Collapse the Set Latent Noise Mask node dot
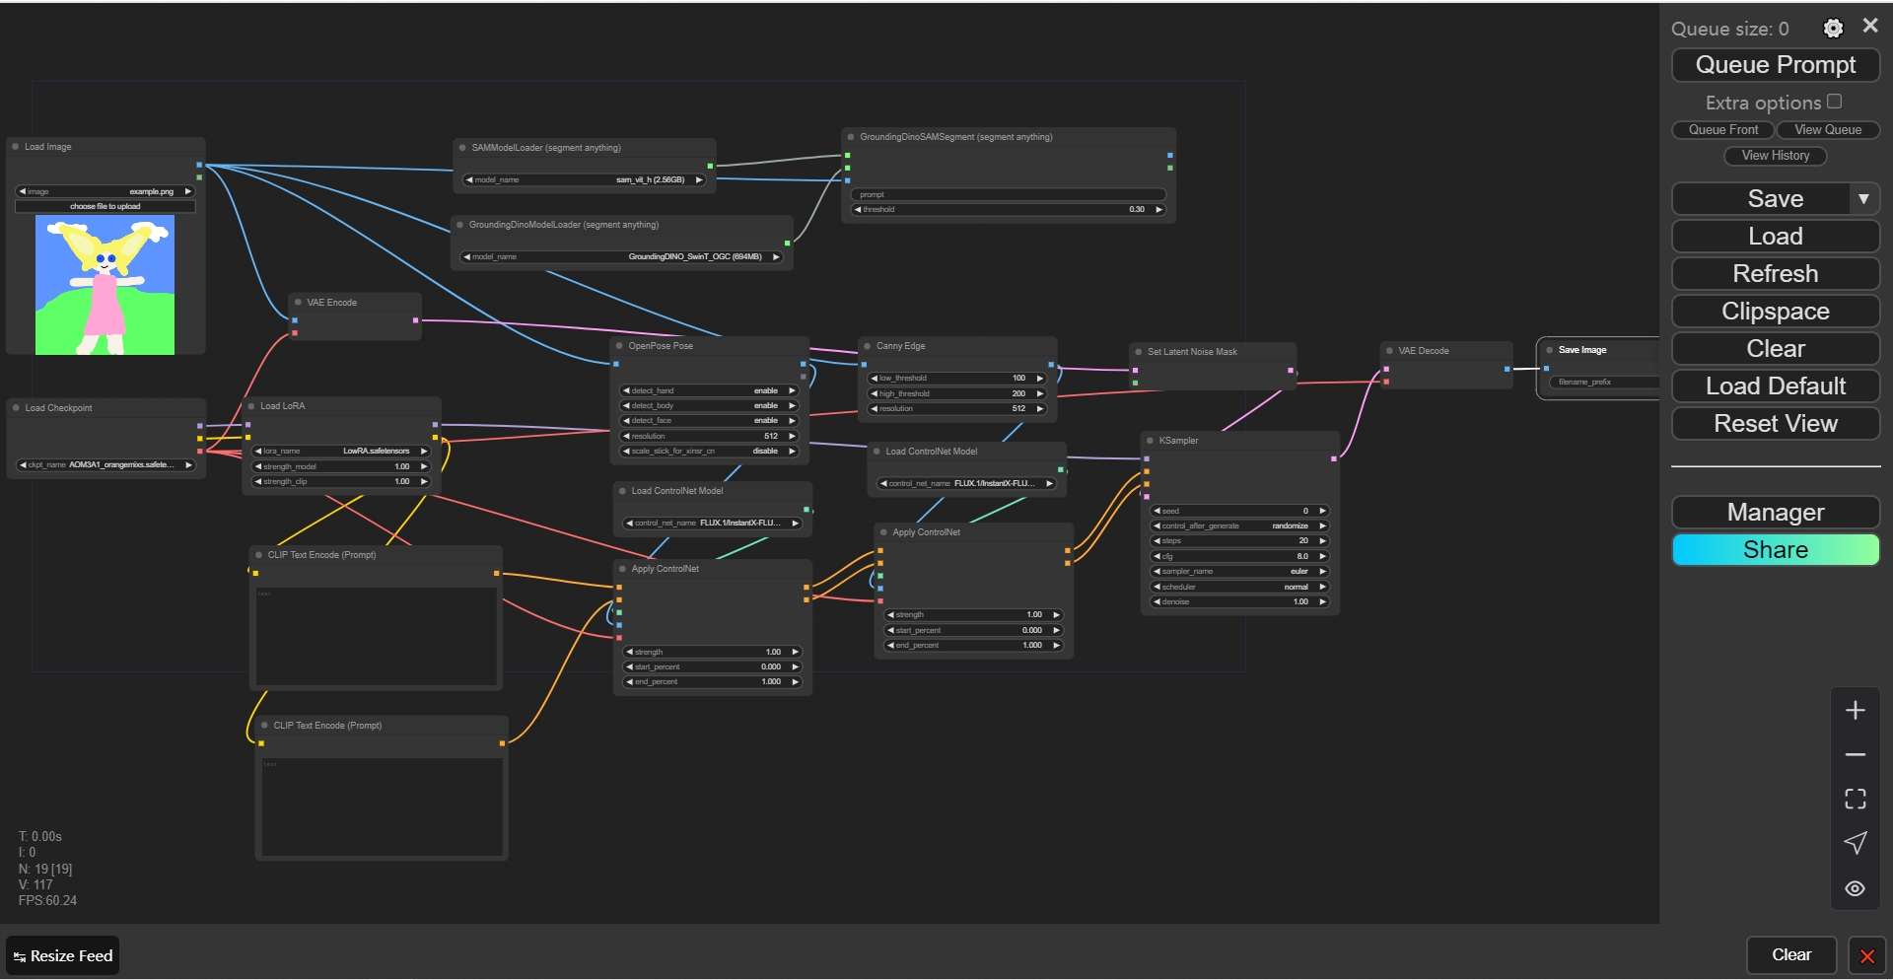The height and width of the screenshot is (980, 1893). click(1139, 352)
